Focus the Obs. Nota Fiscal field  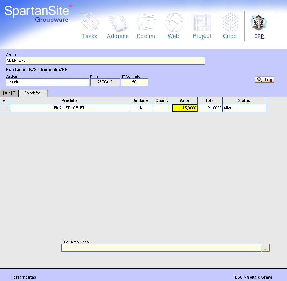click(x=161, y=248)
